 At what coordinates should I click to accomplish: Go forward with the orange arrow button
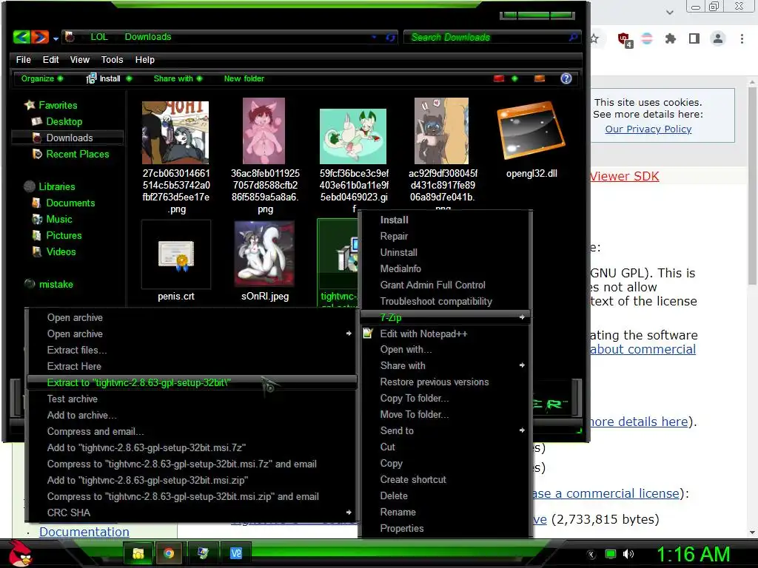click(40, 37)
